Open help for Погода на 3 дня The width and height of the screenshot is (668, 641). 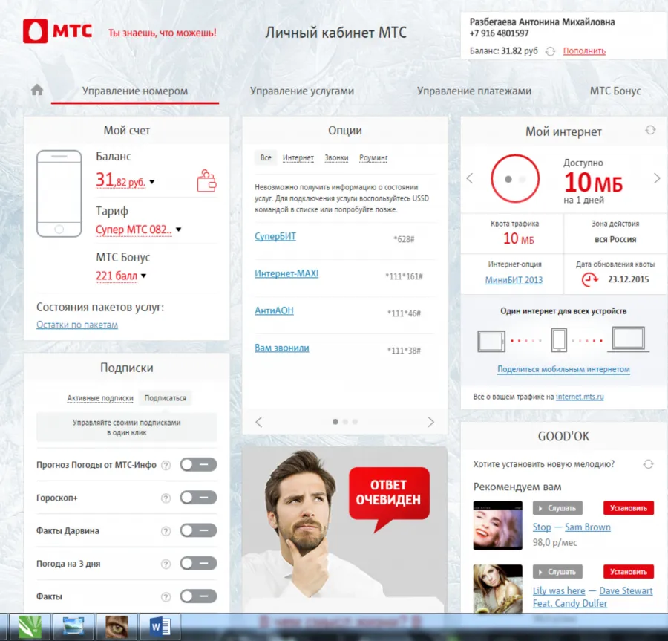[166, 564]
